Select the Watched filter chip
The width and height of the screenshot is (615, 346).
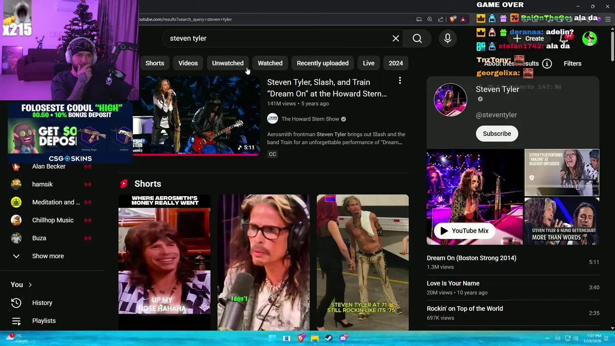click(270, 63)
